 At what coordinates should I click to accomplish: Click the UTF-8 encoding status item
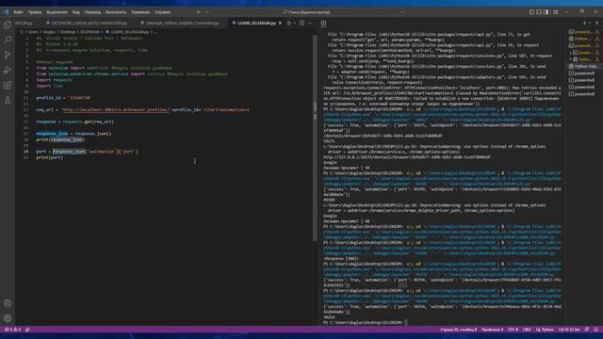(513, 330)
